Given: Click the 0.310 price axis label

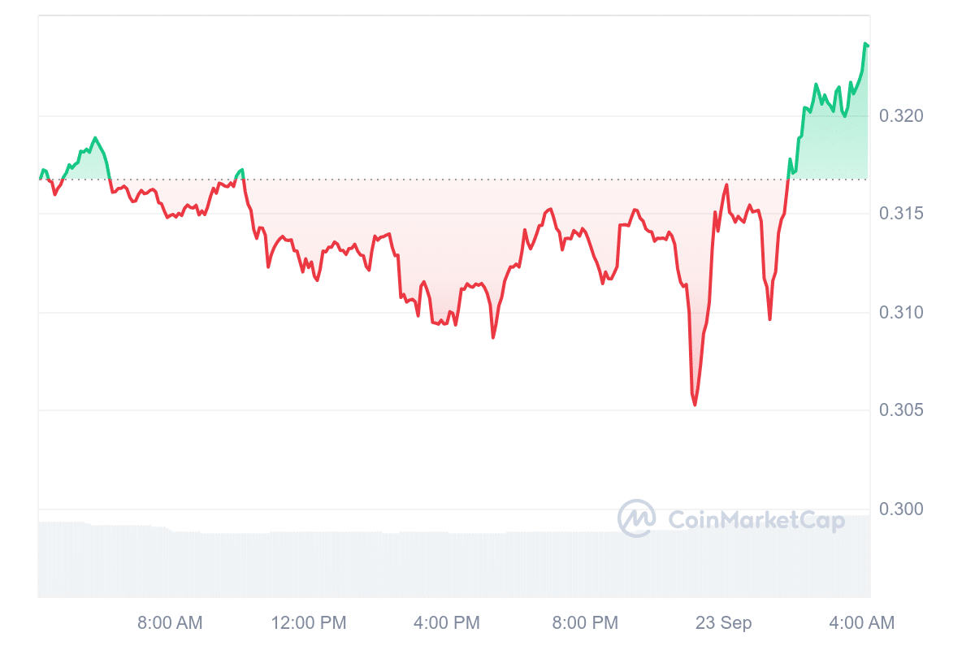Looking at the screenshot, I should (x=901, y=313).
